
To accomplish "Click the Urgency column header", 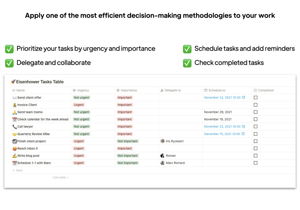I will [x=81, y=90].
